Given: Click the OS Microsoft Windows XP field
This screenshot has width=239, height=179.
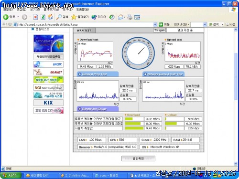Looking at the screenshot, I should tap(170, 147).
